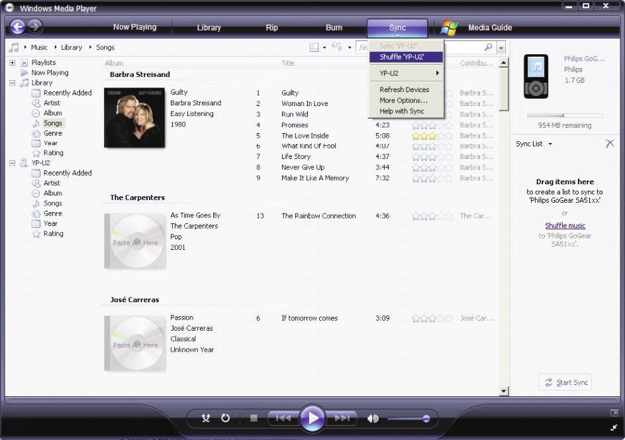Click the Guilty album cover thumbnail
Screen dimensions: 625x440
134,118
